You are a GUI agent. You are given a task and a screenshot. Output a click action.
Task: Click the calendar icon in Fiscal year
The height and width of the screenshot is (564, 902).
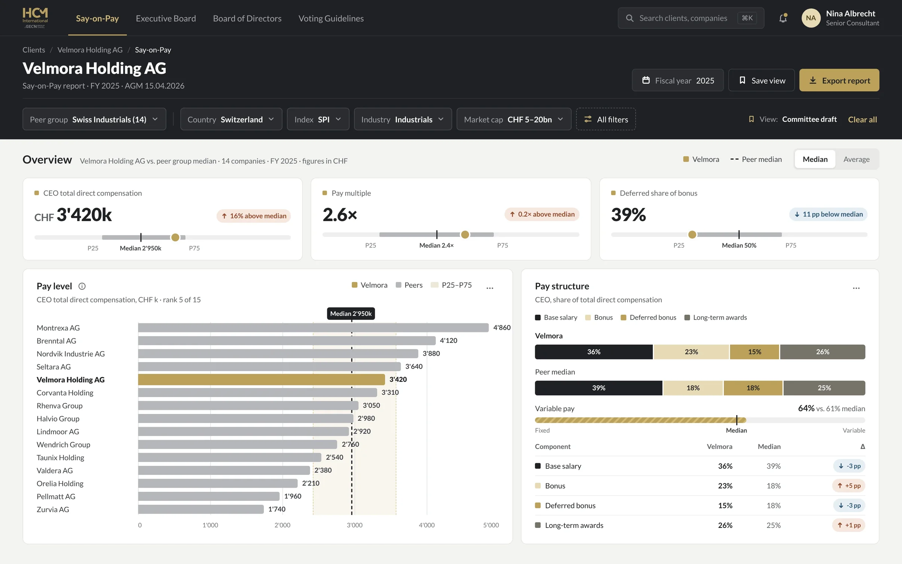pyautogui.click(x=646, y=80)
